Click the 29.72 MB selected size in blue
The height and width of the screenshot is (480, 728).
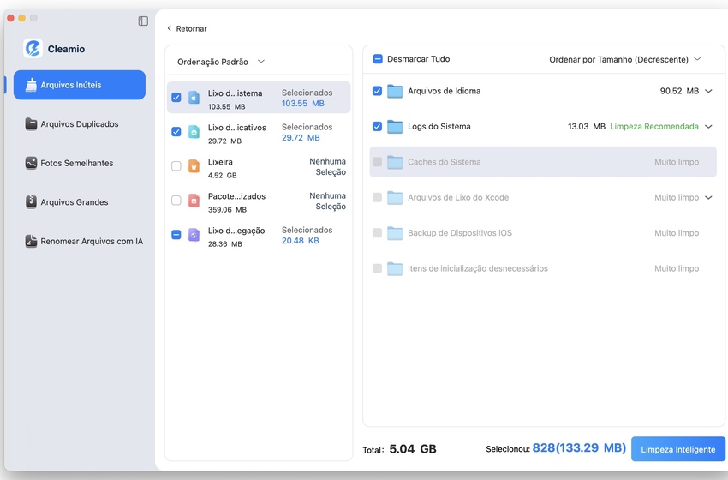click(x=301, y=138)
